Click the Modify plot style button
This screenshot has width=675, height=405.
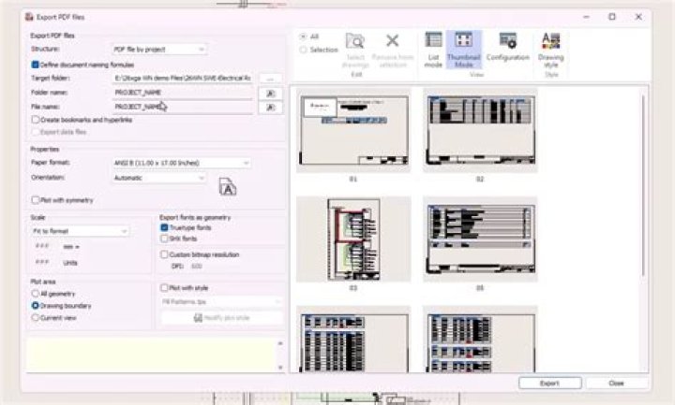pos(221,318)
